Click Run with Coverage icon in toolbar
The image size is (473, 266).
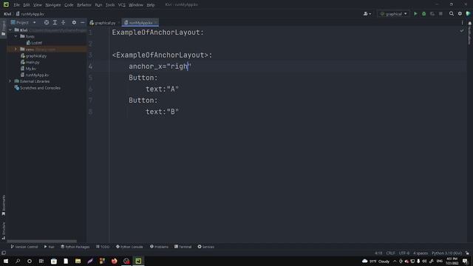point(432,14)
